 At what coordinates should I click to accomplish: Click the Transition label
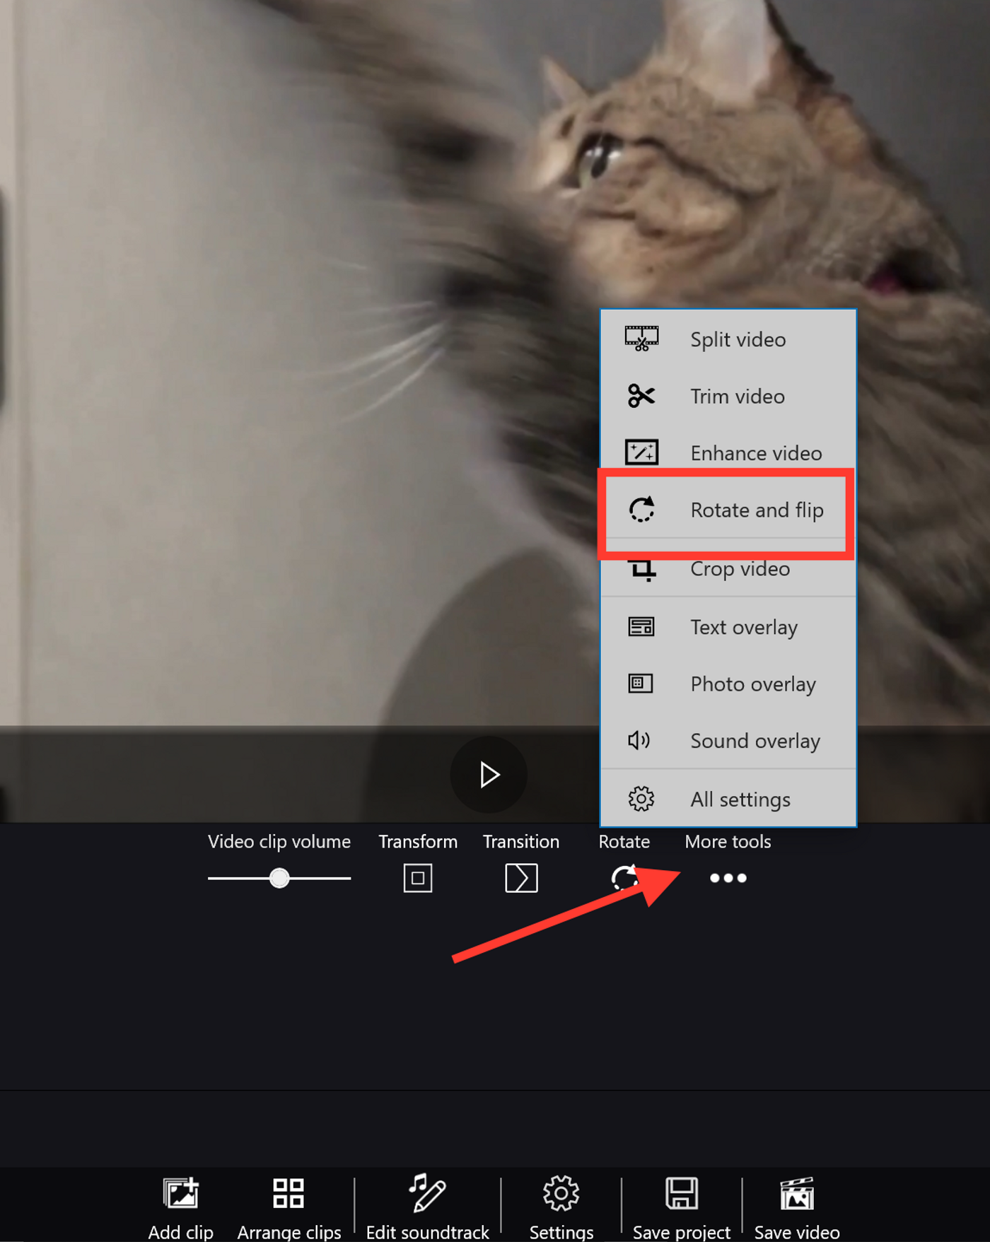521,841
